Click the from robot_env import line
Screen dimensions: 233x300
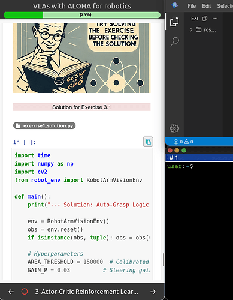[x=78, y=180]
